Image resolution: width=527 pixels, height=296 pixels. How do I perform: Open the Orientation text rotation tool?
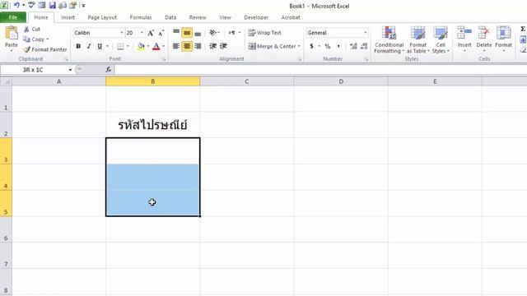[x=212, y=33]
